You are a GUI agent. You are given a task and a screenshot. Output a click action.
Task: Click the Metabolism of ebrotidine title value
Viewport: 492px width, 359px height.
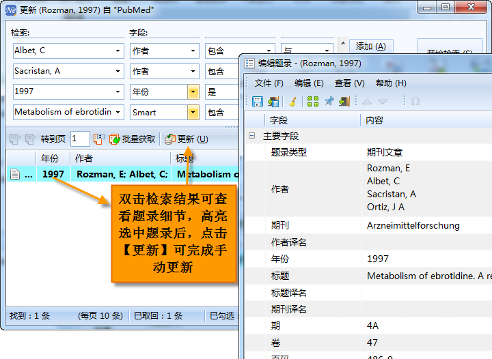click(x=428, y=276)
